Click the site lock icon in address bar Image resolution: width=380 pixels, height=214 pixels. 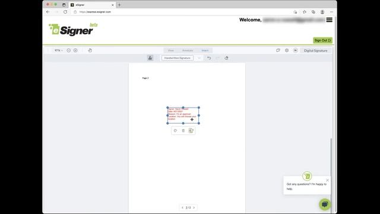75,12
